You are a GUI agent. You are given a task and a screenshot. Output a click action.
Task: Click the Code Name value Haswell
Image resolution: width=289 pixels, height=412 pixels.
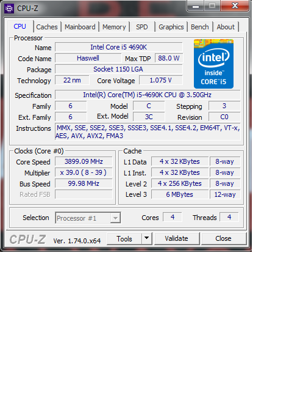point(88,58)
